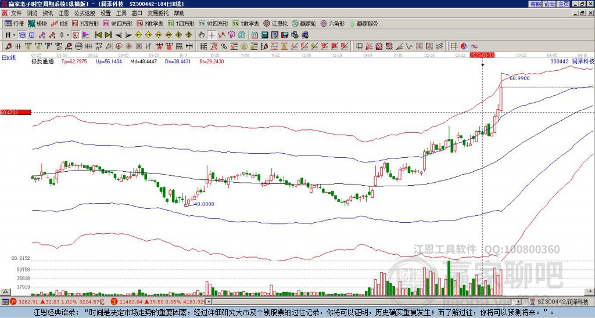Click the 节 solar-term icon

(x=231, y=35)
